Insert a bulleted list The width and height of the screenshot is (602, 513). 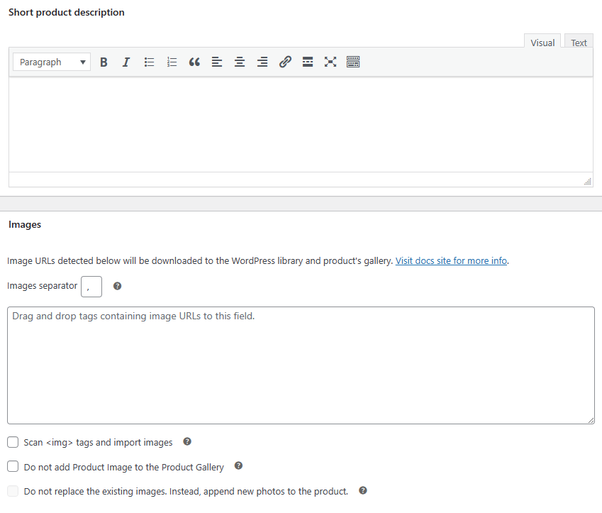(149, 62)
